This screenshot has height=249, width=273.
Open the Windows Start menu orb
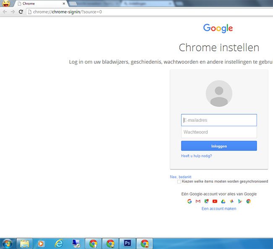tap(8, 244)
